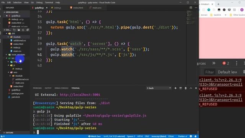
Task: Maximize the terminal panel with the up chevron
Action: [191, 88]
